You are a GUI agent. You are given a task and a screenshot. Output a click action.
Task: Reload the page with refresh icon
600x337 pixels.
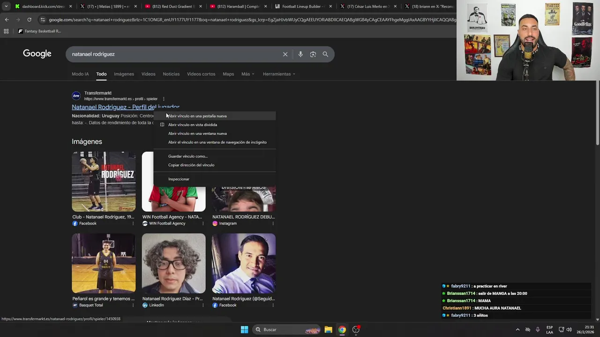click(29, 20)
